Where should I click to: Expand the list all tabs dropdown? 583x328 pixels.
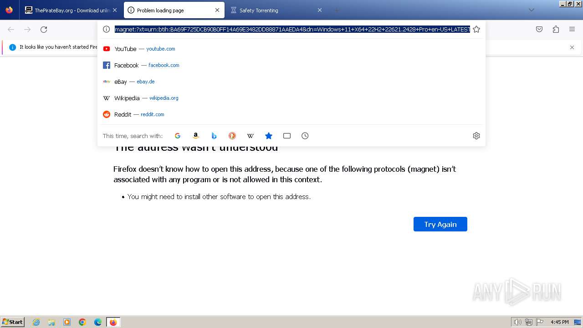pyautogui.click(x=532, y=10)
